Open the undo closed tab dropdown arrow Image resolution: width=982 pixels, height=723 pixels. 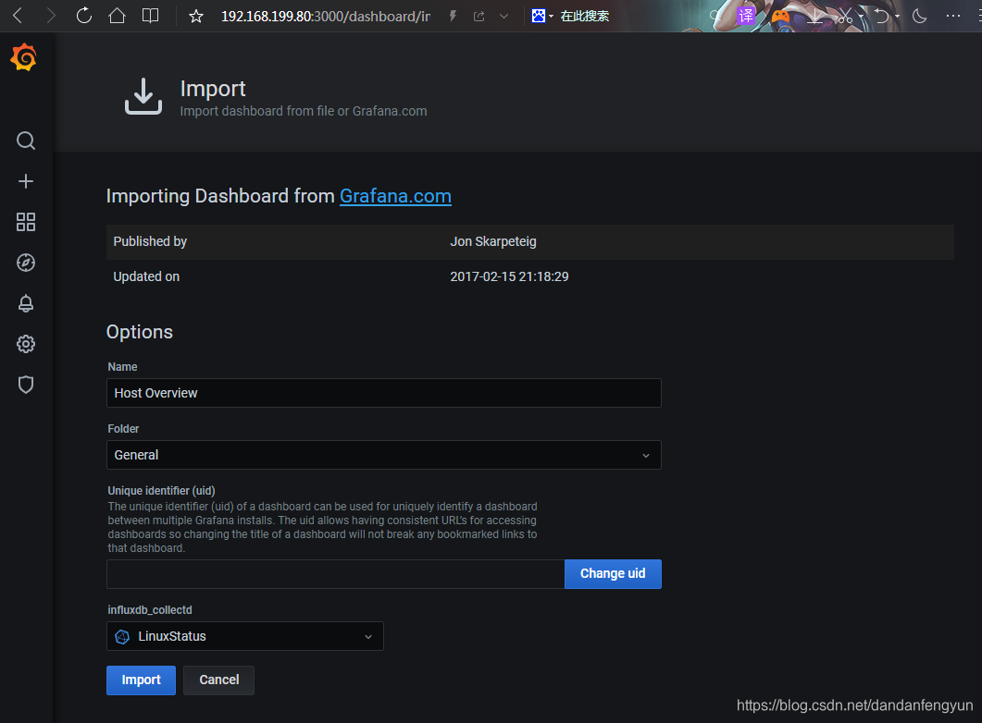point(898,17)
